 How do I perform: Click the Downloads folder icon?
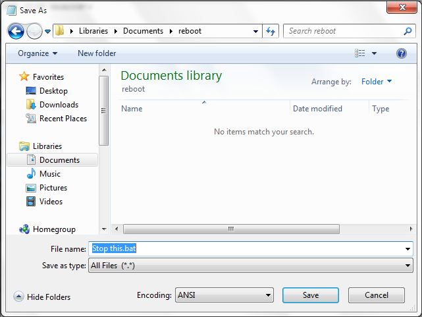(31, 104)
